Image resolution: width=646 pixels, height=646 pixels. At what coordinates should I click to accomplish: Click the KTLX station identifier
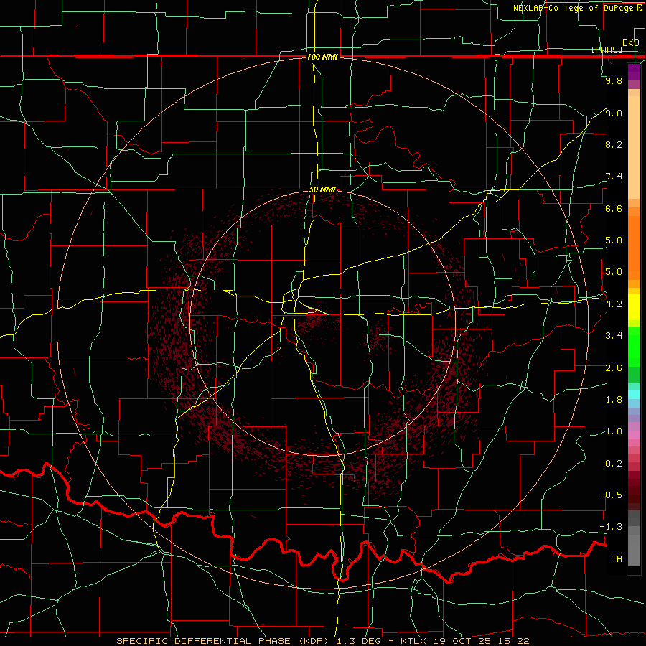tap(412, 641)
